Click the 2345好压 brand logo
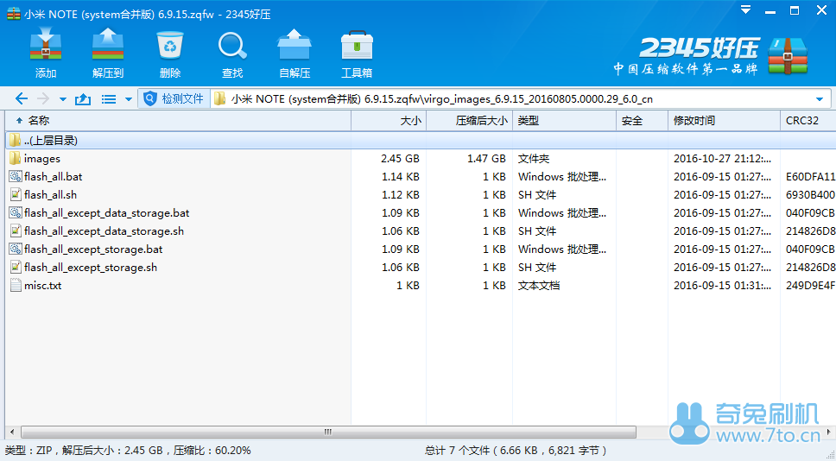This screenshot has width=836, height=461. (710, 55)
